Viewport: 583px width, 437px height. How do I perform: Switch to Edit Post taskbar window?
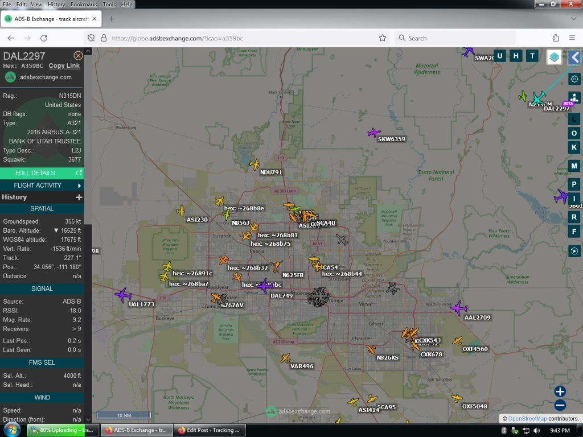click(x=210, y=430)
